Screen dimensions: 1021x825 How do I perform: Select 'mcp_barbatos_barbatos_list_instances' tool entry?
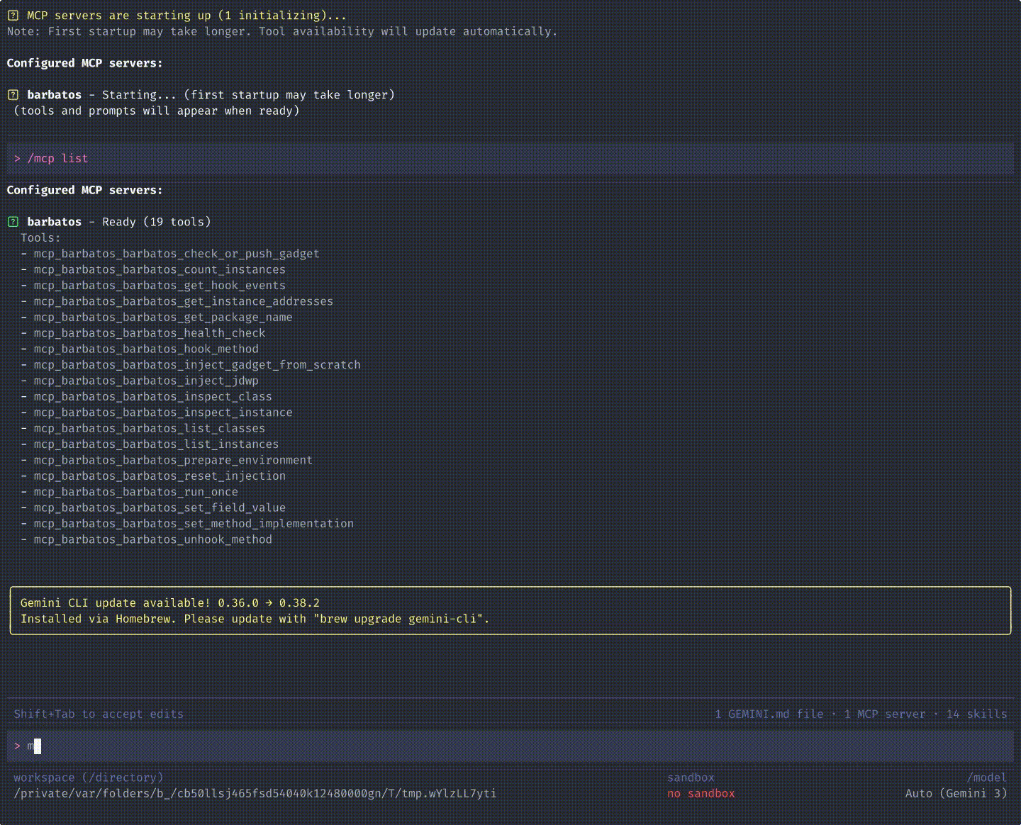point(156,444)
